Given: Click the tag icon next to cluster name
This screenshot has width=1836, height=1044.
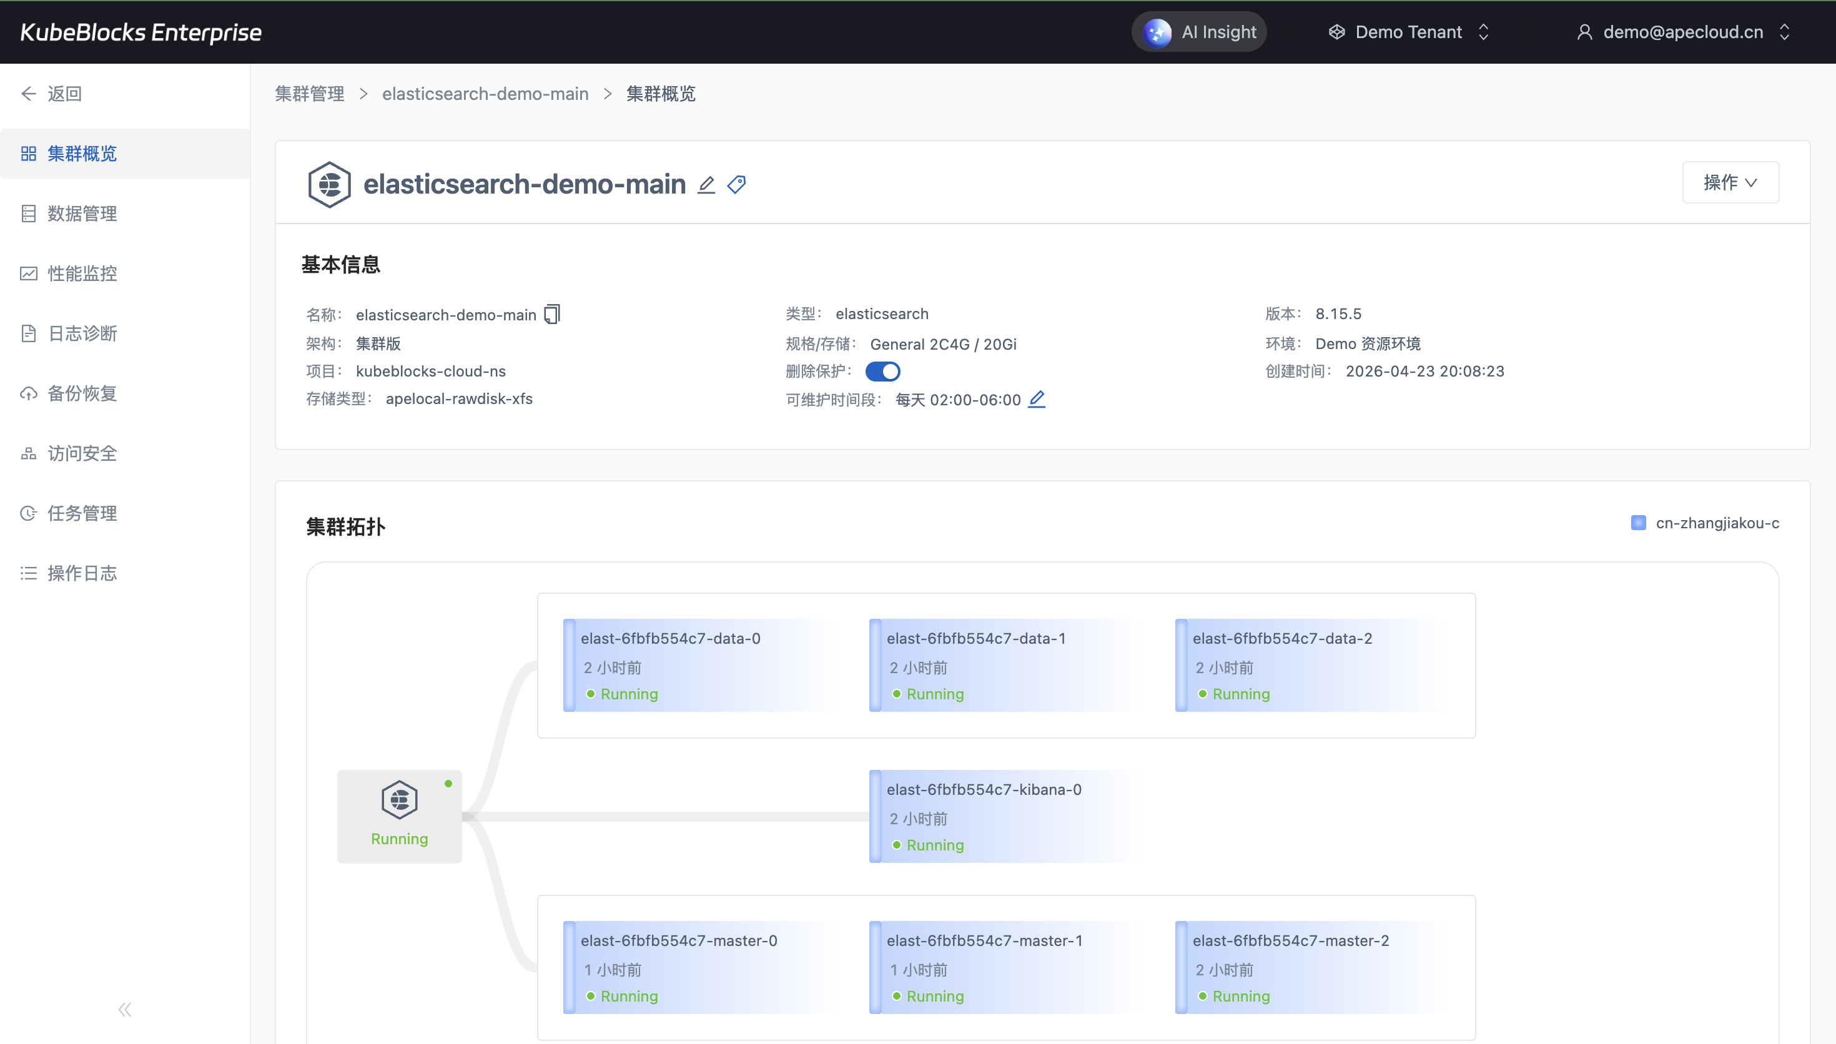Looking at the screenshot, I should pyautogui.click(x=736, y=185).
